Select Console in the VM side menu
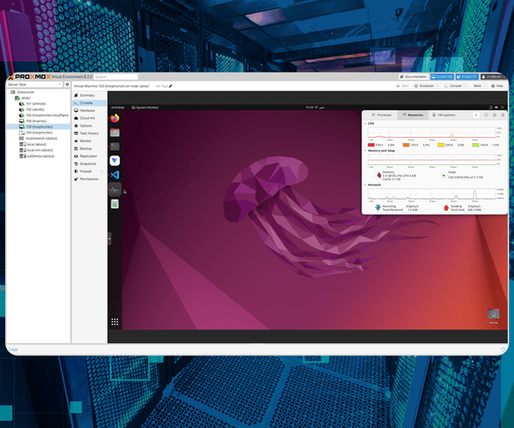The image size is (514, 428). 89,103
